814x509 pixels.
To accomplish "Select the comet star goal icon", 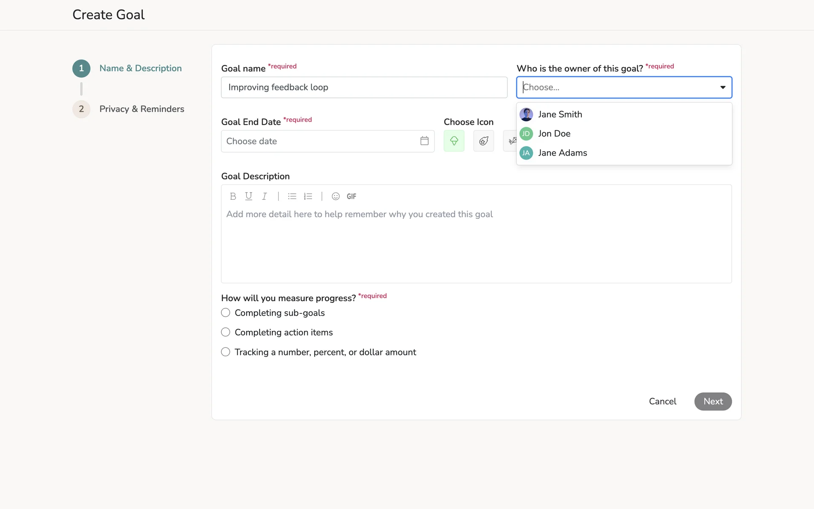I will point(484,141).
